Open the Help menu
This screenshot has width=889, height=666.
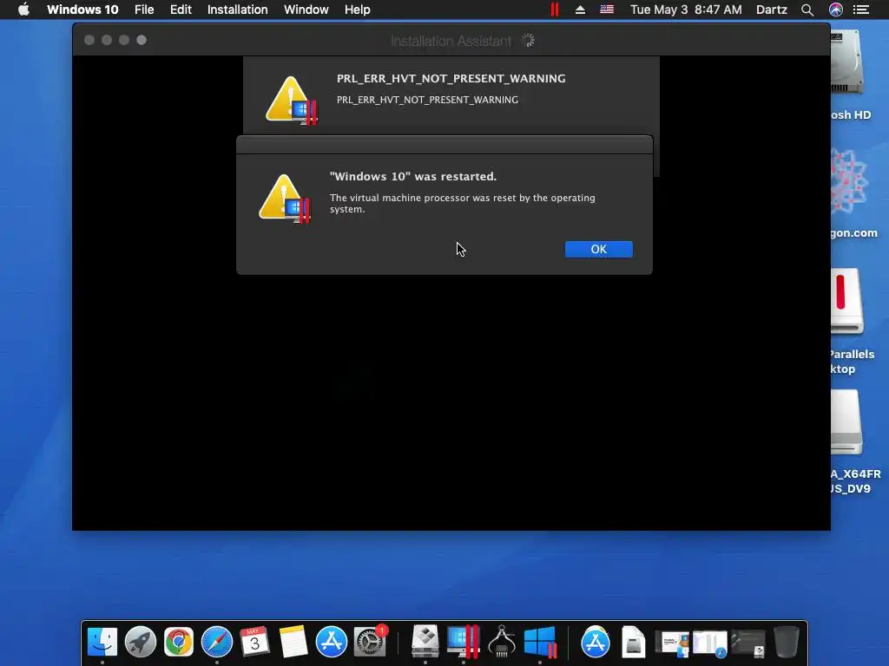click(357, 10)
